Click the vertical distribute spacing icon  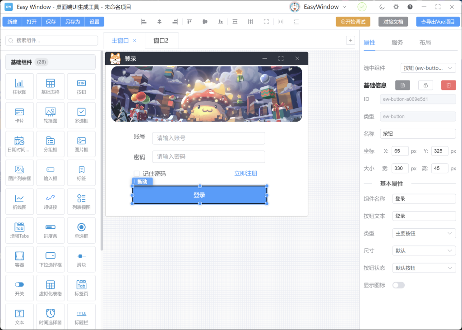click(251, 21)
